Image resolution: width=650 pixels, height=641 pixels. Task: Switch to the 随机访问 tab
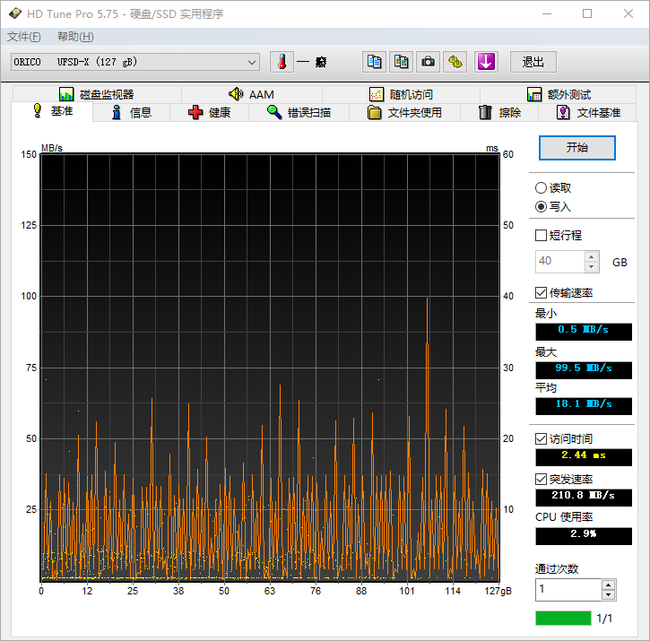tap(401, 94)
